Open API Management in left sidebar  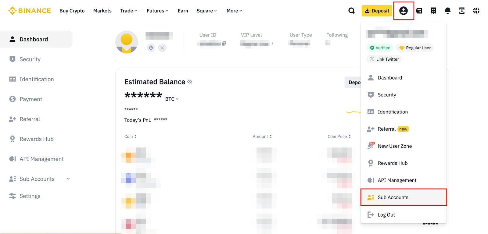41,159
